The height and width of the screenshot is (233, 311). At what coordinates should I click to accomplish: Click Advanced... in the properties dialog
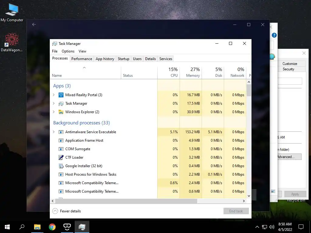(289, 157)
